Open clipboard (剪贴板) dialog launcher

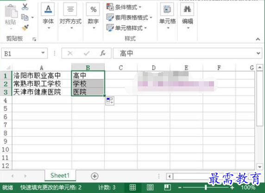(34, 39)
